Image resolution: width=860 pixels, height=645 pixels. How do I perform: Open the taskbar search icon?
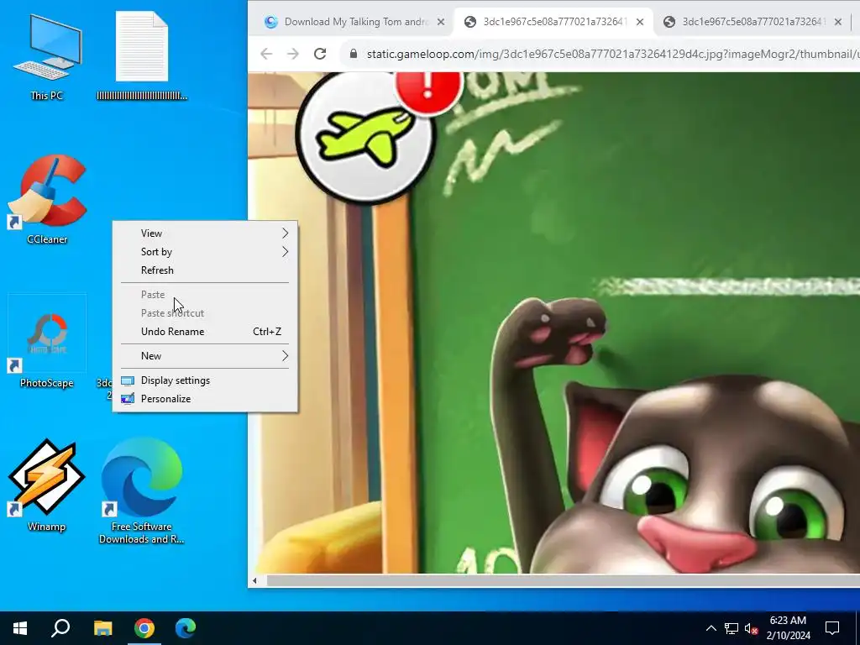point(60,628)
